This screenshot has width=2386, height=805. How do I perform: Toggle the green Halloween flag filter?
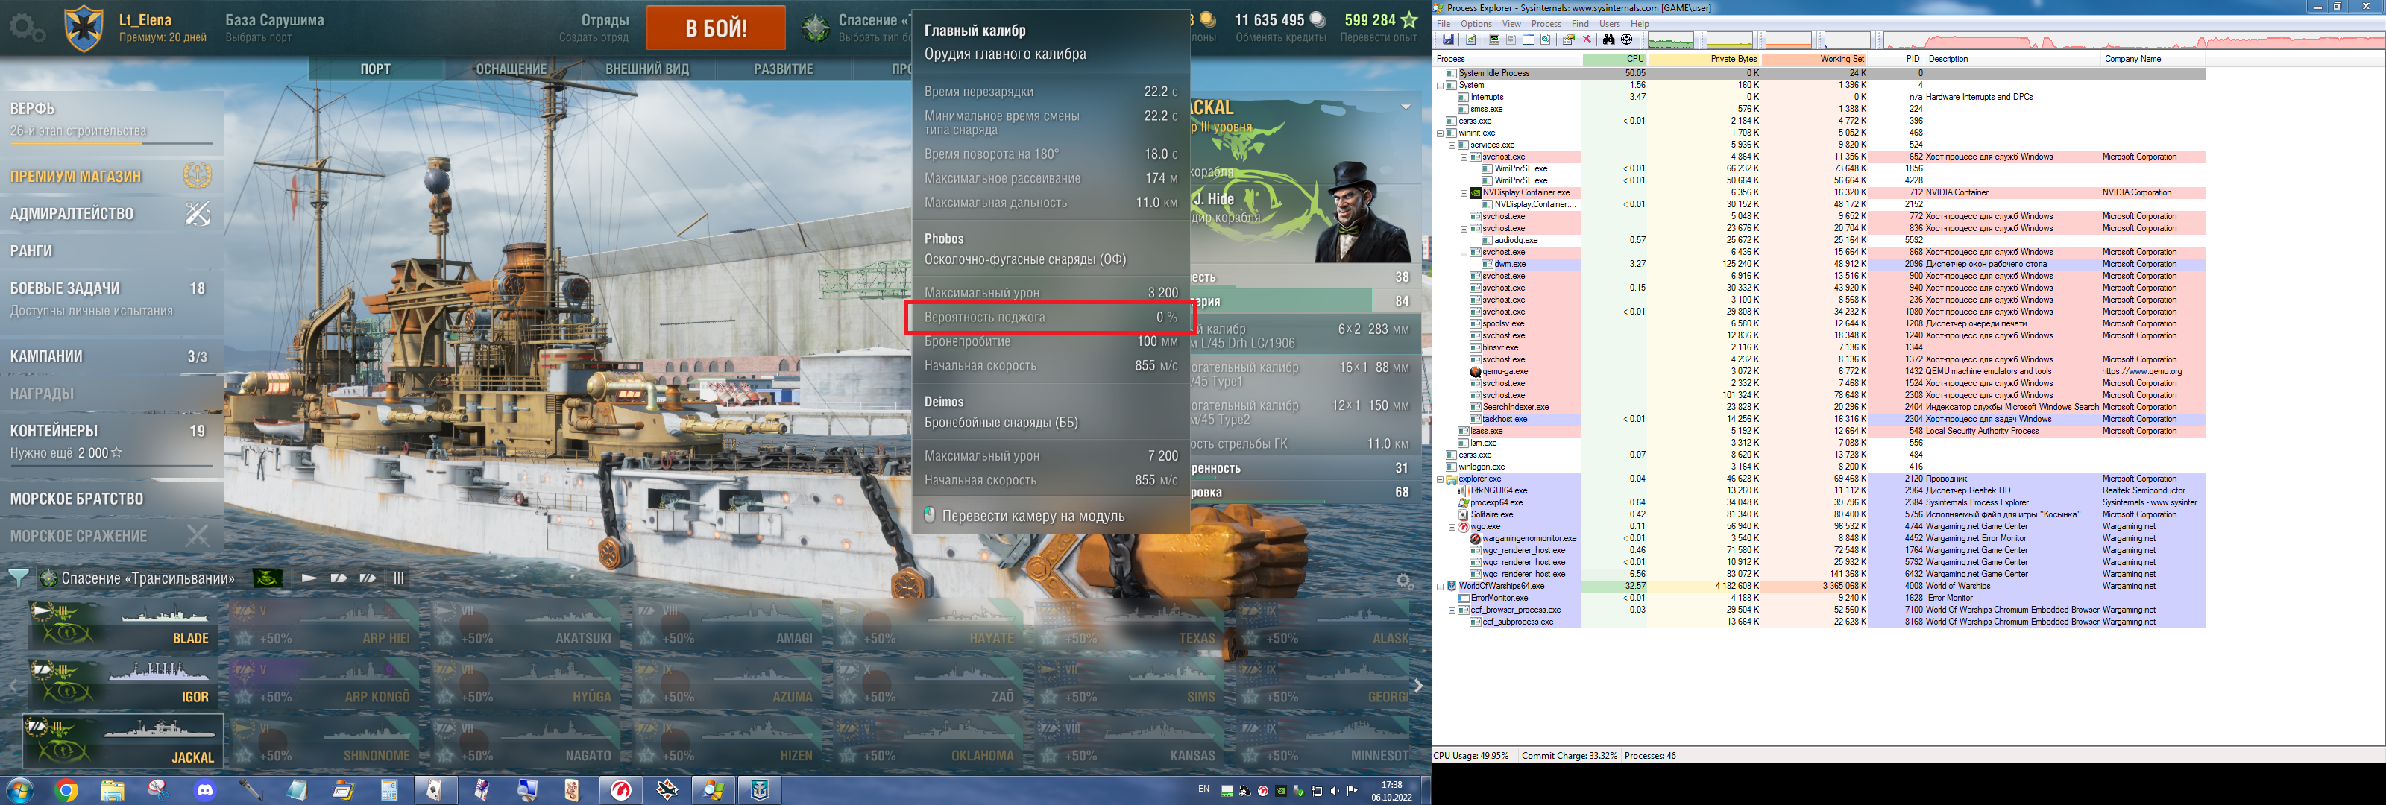coord(268,578)
